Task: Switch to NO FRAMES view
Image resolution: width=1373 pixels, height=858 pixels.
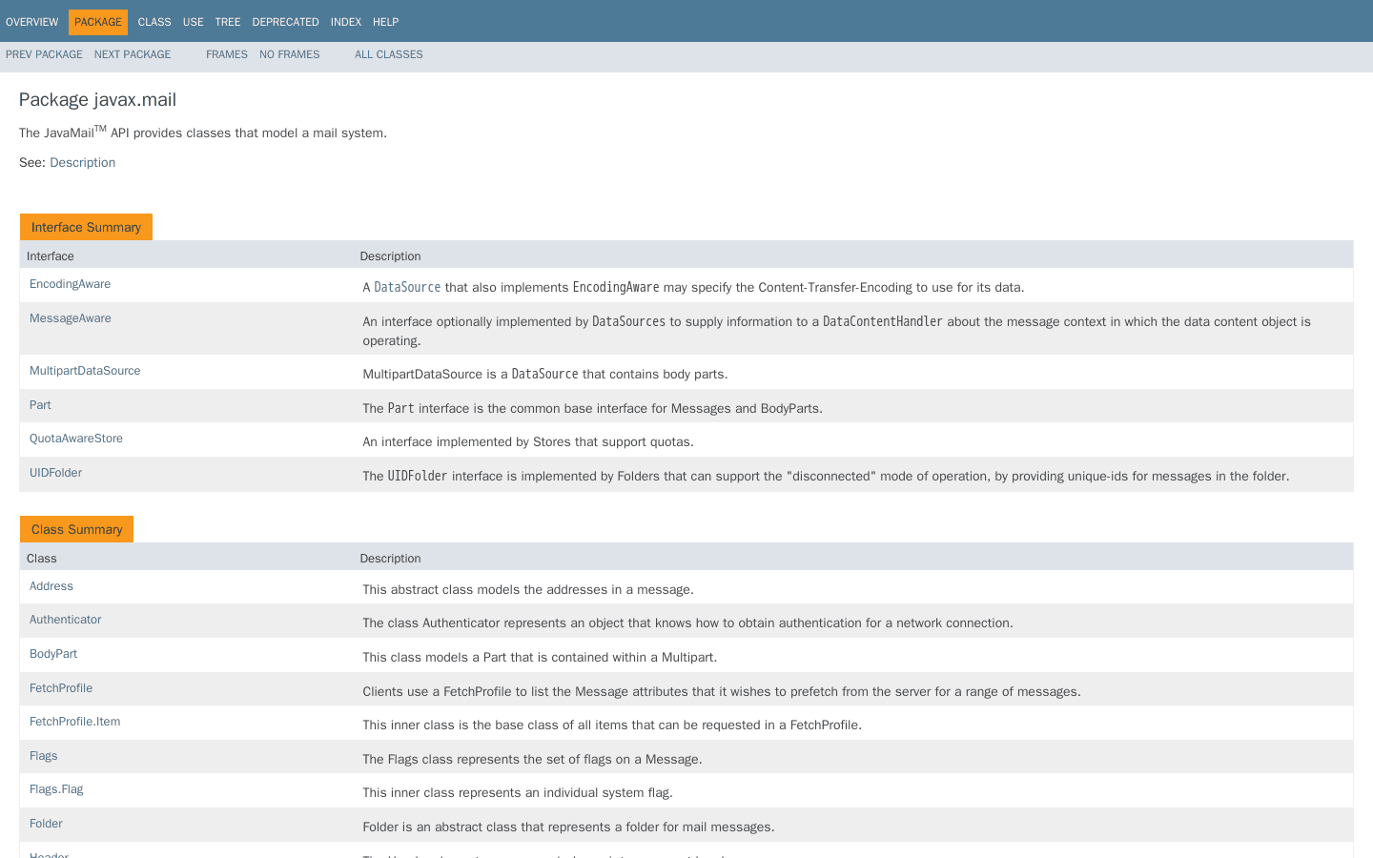Action: 289,54
